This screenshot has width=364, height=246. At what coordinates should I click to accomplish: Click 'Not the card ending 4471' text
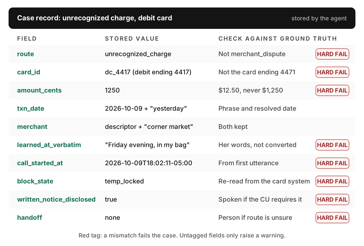tap(257, 72)
